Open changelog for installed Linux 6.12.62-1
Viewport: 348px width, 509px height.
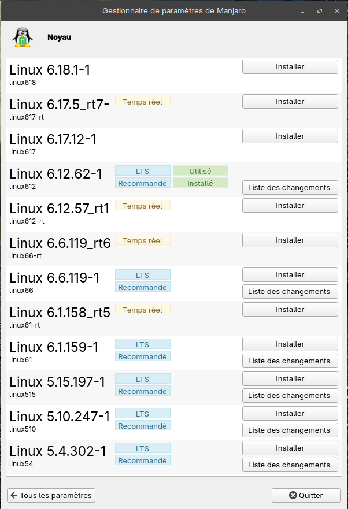290,188
